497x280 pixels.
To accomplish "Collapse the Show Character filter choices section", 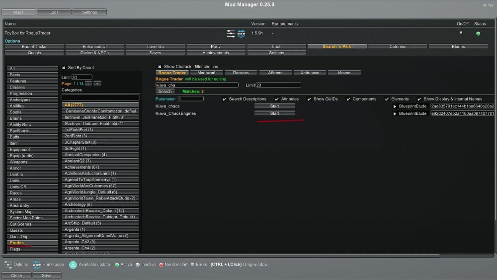I will pos(160,67).
